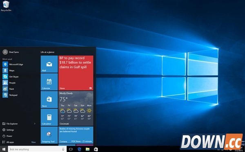Click the Ask me anything search box
The image size is (245, 152).
37,149
